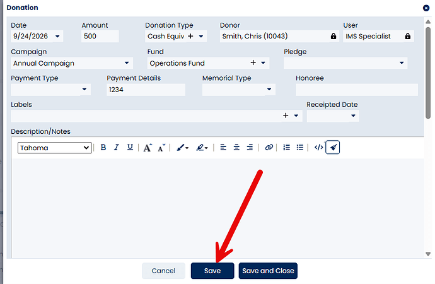Click the clear formatting broom icon
Viewport: 435px width, 284px height.
tap(333, 148)
